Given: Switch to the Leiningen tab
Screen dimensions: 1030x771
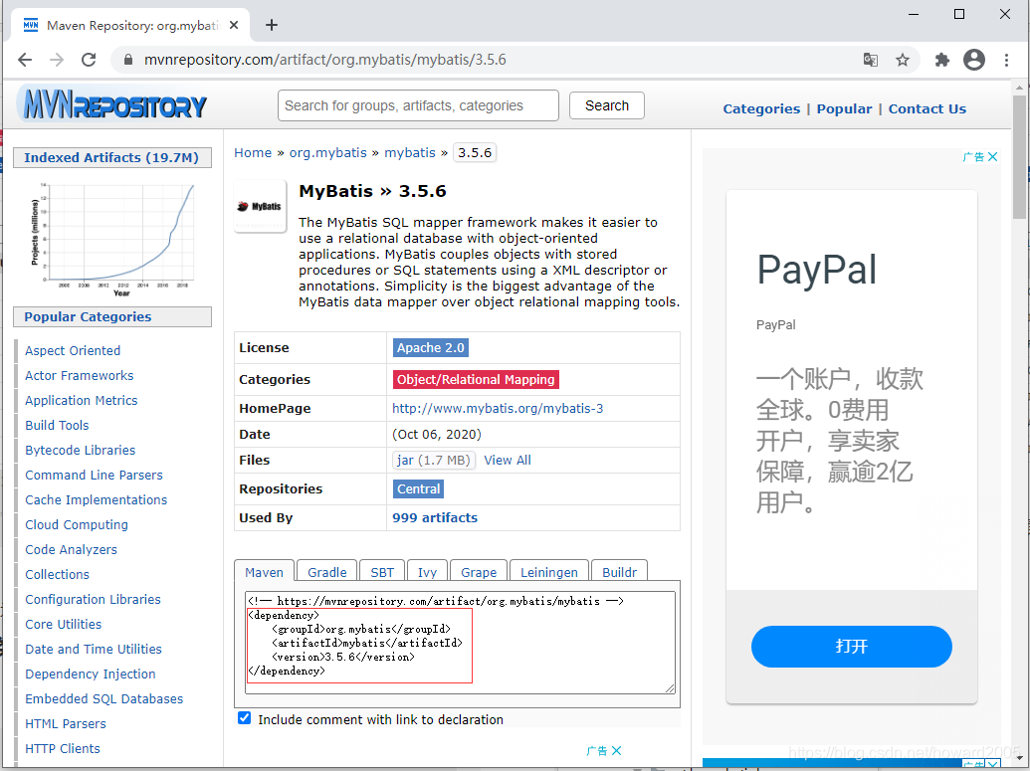Looking at the screenshot, I should 549,571.
